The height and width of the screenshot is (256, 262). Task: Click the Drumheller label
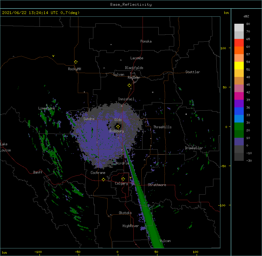pyautogui.click(x=194, y=148)
